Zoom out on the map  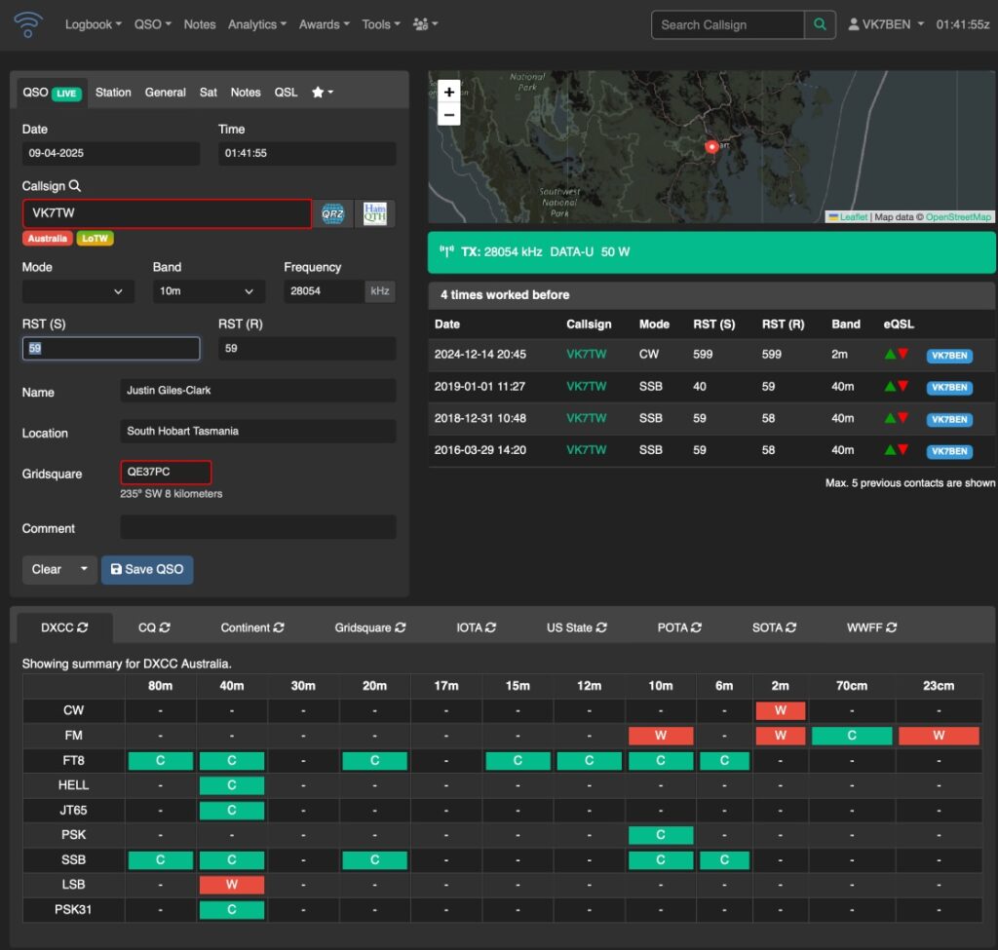tap(448, 115)
